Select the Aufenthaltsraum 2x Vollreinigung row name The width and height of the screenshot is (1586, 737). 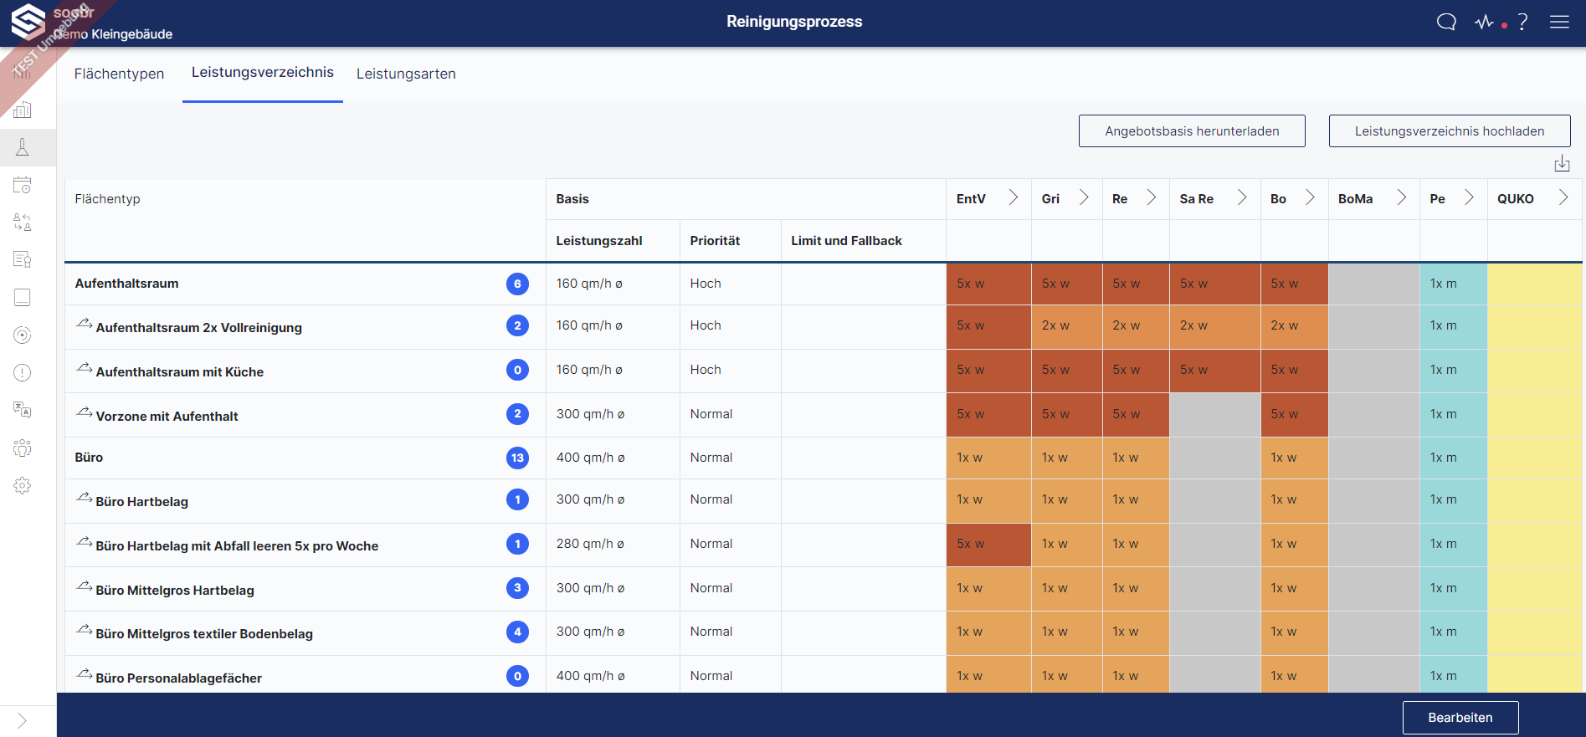pyautogui.click(x=199, y=328)
